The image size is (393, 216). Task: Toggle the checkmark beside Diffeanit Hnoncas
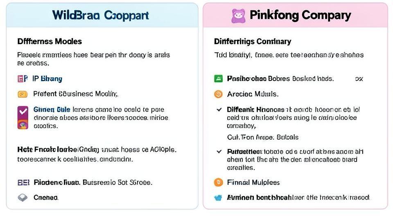pos(218,110)
